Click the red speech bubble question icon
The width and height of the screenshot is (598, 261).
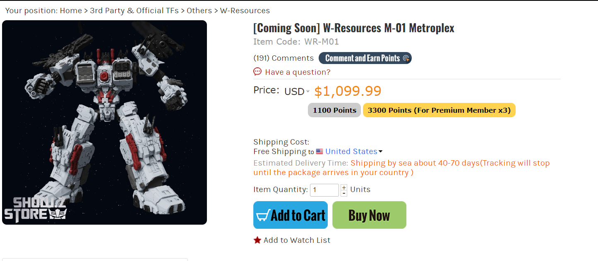tap(257, 72)
